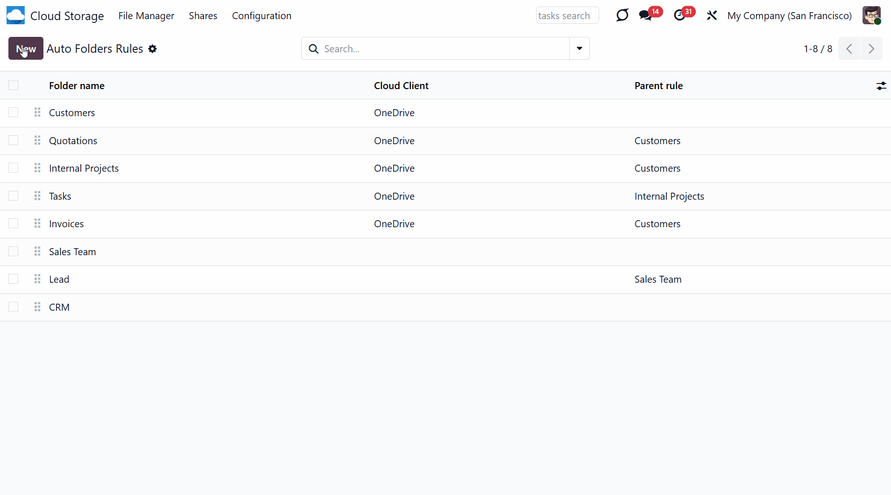This screenshot has width=891, height=495.
Task: Click the New button
Action: 26,49
